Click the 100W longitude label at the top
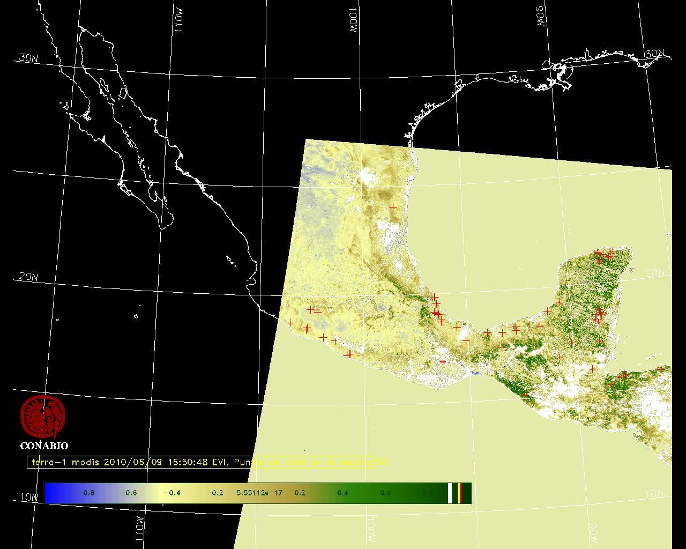Image resolution: width=686 pixels, height=549 pixels. tap(354, 21)
